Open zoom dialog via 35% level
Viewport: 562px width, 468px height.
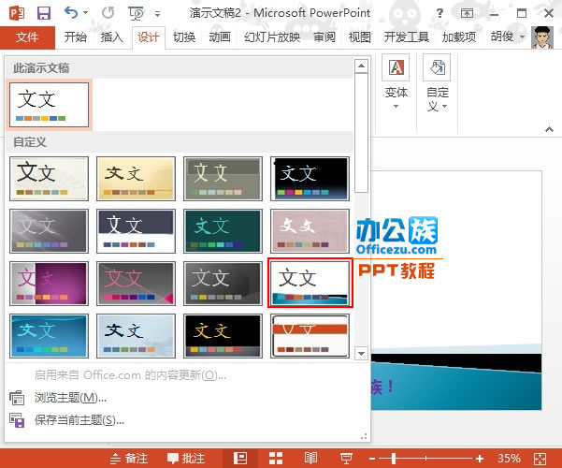(x=509, y=459)
